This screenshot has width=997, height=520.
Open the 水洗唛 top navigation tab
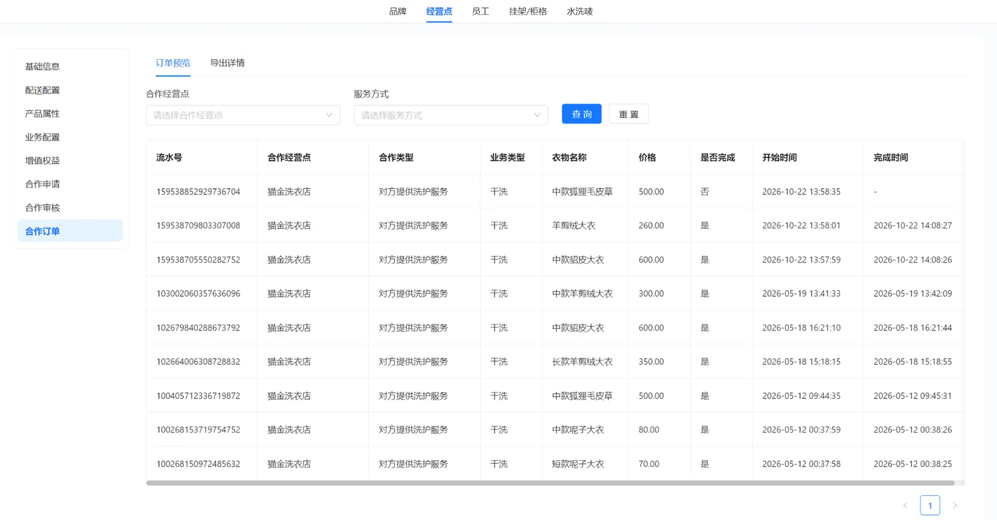point(580,11)
